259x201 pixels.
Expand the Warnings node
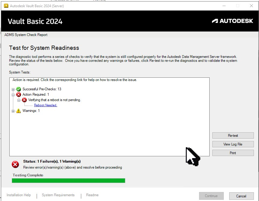[x=13, y=111]
